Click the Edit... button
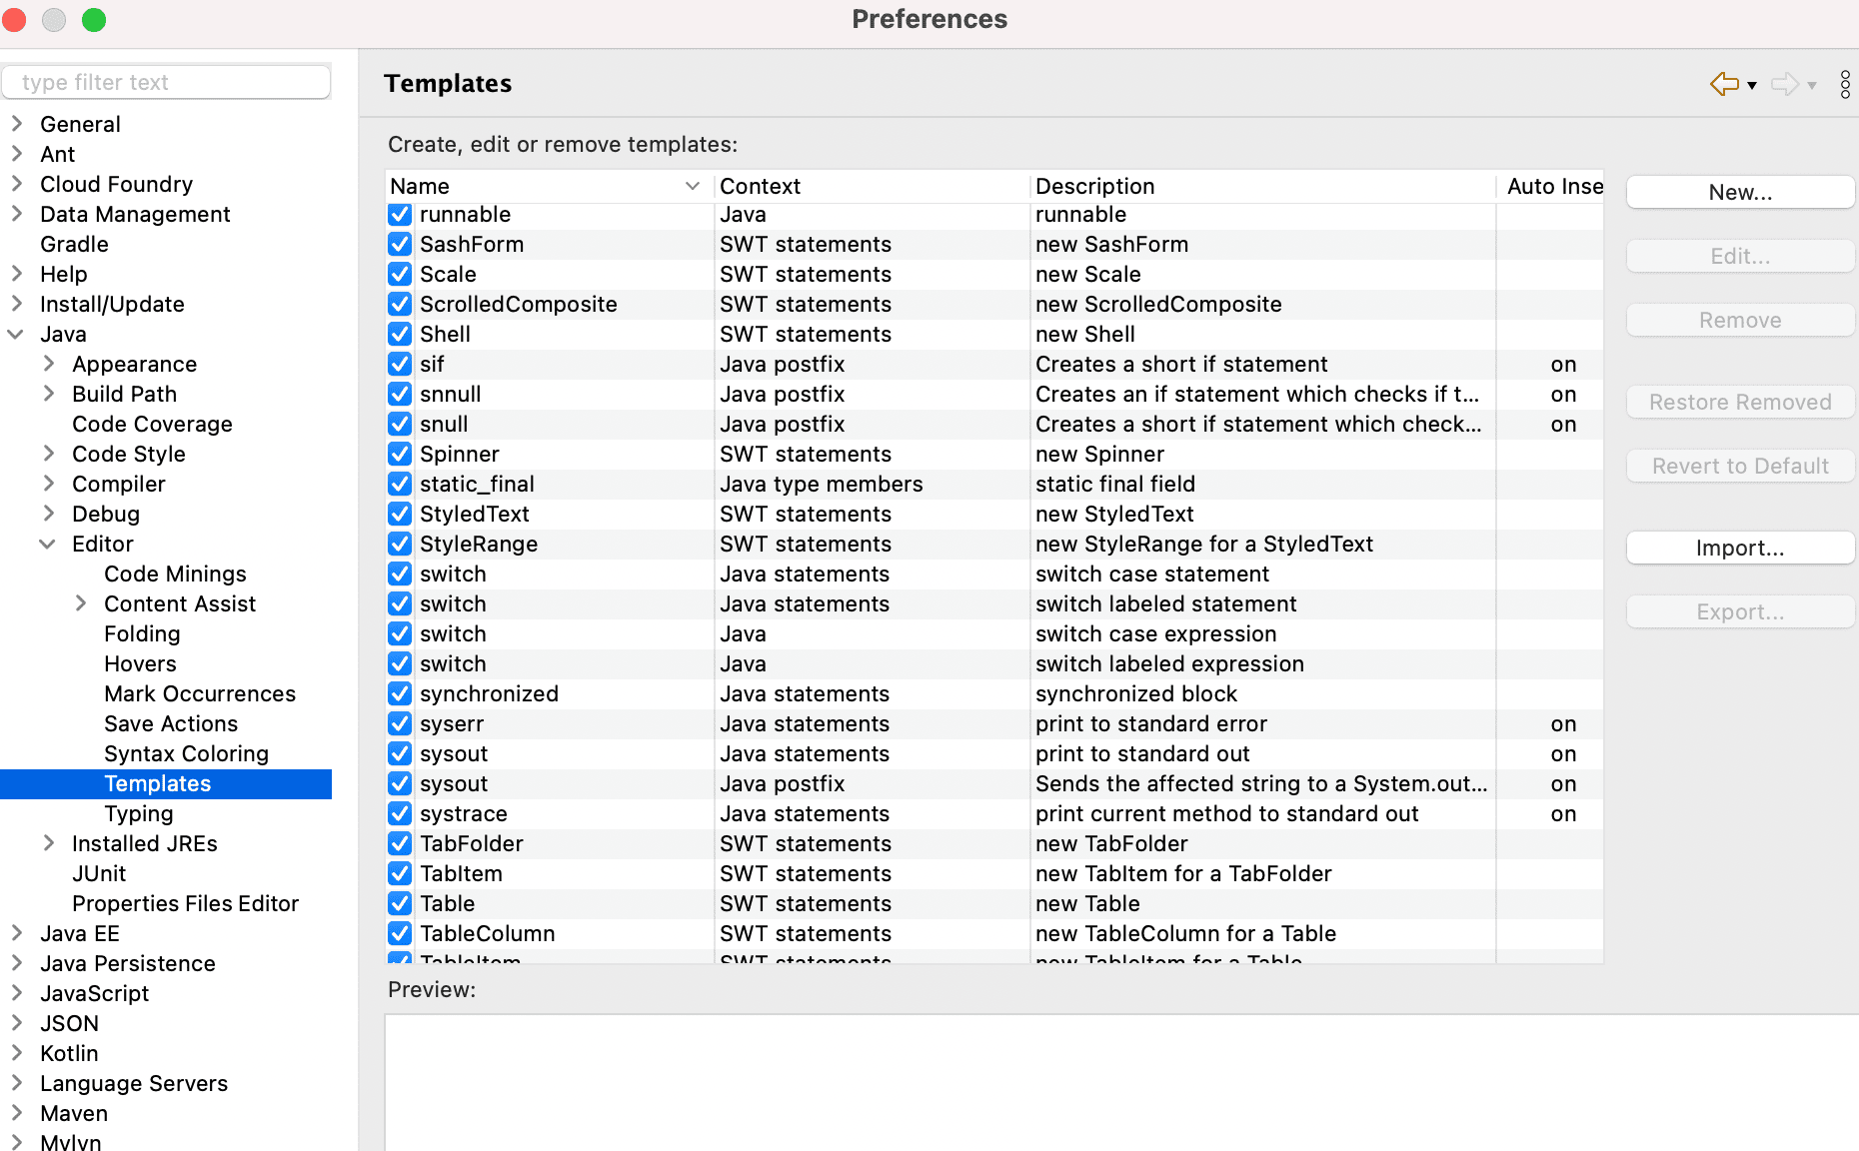The height and width of the screenshot is (1151, 1859). click(x=1740, y=257)
